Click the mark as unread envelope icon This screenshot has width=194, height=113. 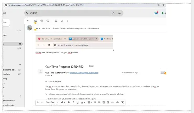point(36,21)
